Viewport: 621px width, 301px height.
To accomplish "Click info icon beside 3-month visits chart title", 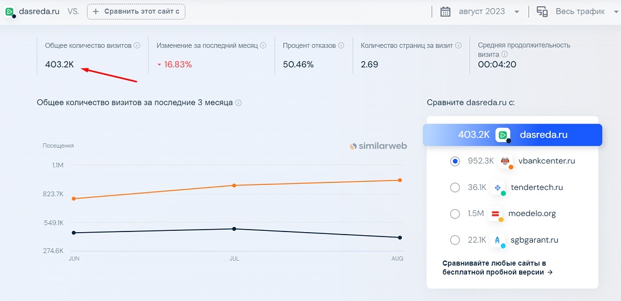I will tap(238, 102).
